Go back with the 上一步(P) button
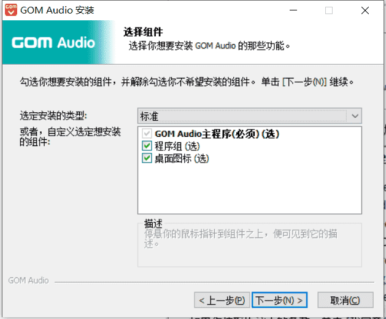The width and height of the screenshot is (386, 319). pyautogui.click(x=222, y=300)
